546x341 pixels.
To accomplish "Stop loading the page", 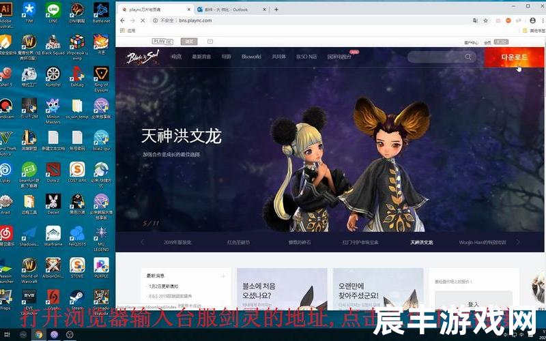I will [143, 20].
